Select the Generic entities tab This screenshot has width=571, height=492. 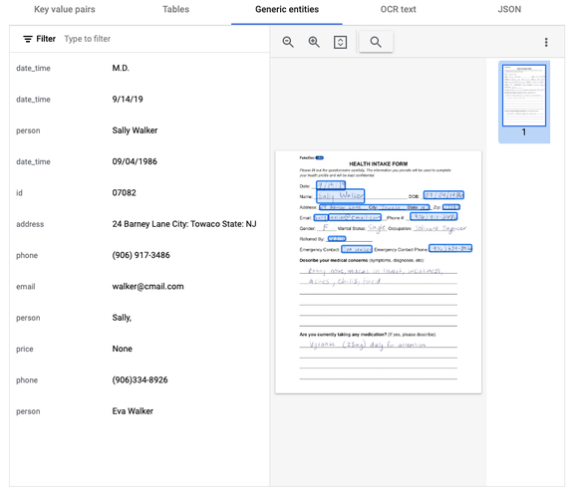(287, 10)
